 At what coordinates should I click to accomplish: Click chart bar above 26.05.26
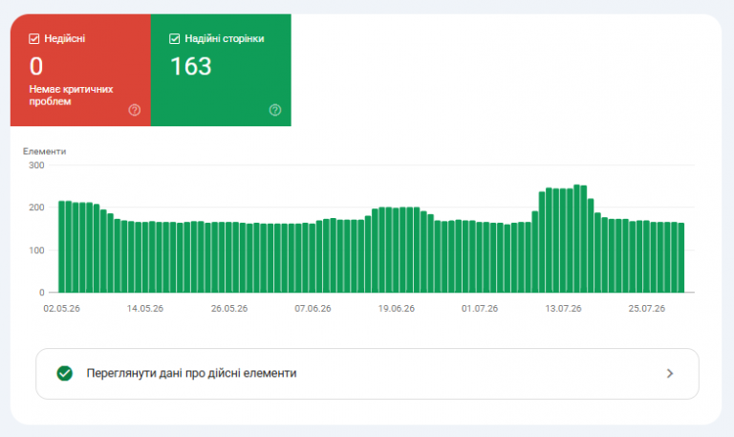coord(228,257)
